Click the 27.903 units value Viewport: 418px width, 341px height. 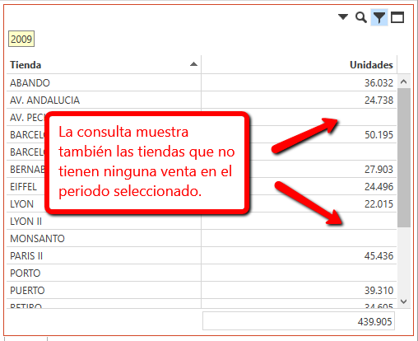pos(379,169)
